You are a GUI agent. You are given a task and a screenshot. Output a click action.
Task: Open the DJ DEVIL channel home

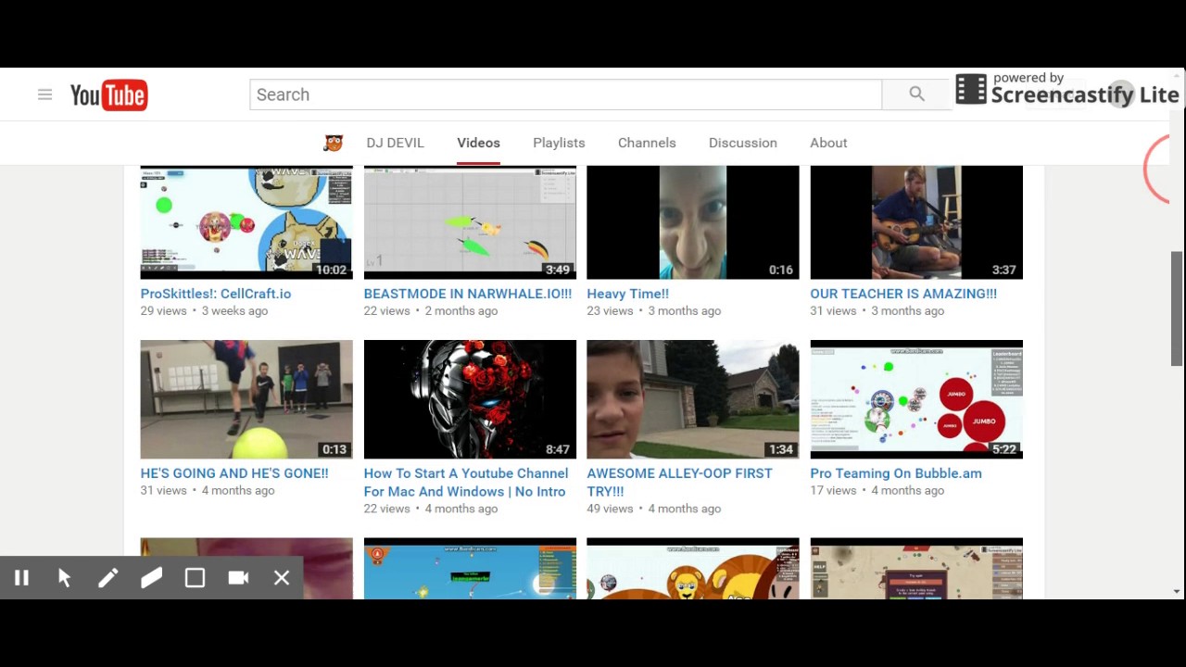(x=395, y=143)
